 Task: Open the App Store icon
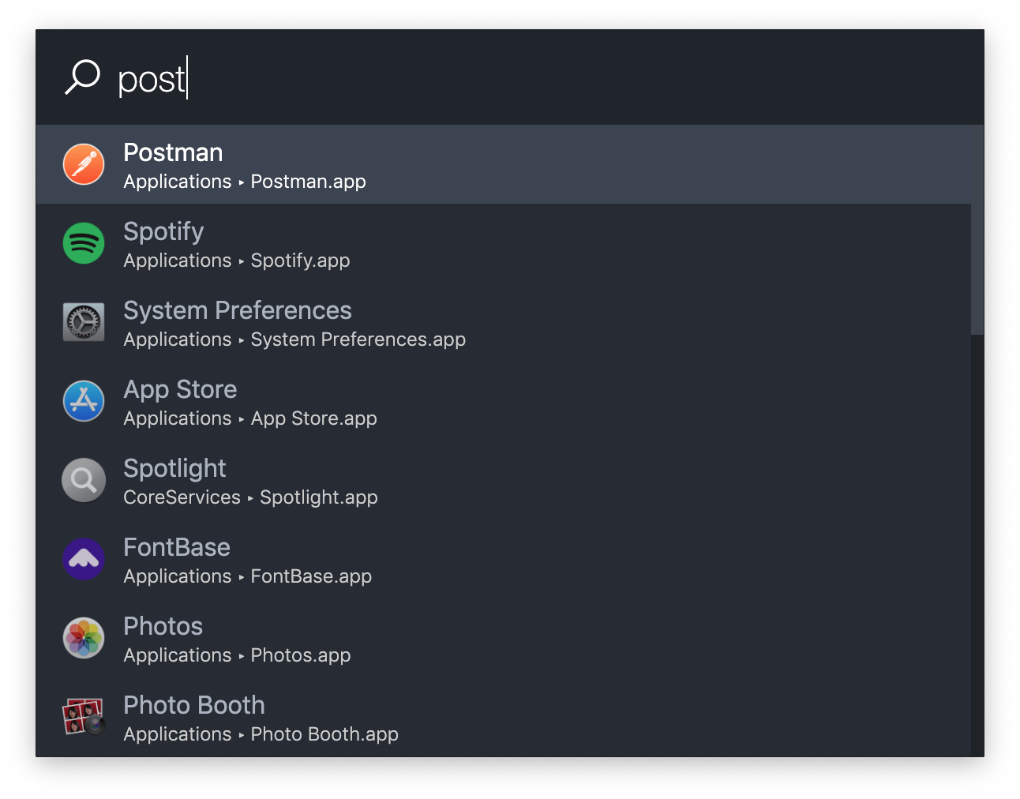[83, 401]
